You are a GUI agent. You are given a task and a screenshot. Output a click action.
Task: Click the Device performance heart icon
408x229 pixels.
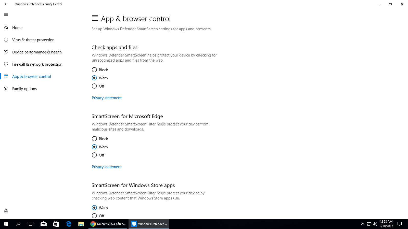tap(6, 52)
